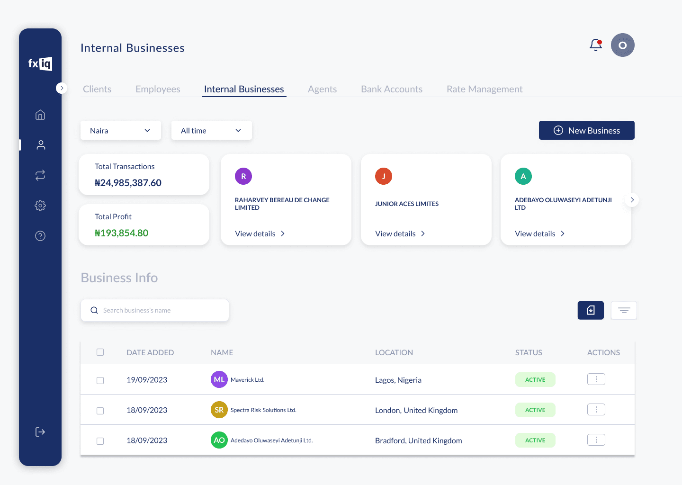The width and height of the screenshot is (682, 485).
Task: Open the notifications bell icon
Action: click(596, 45)
